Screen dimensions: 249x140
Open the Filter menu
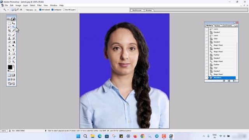(39, 5)
